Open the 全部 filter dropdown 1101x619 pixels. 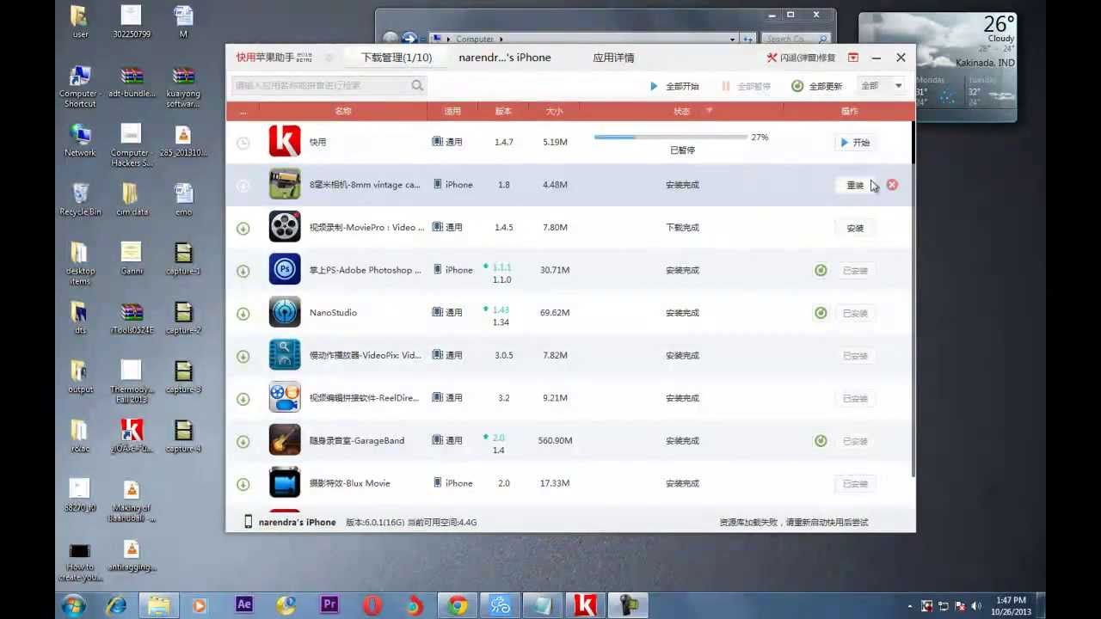click(882, 85)
